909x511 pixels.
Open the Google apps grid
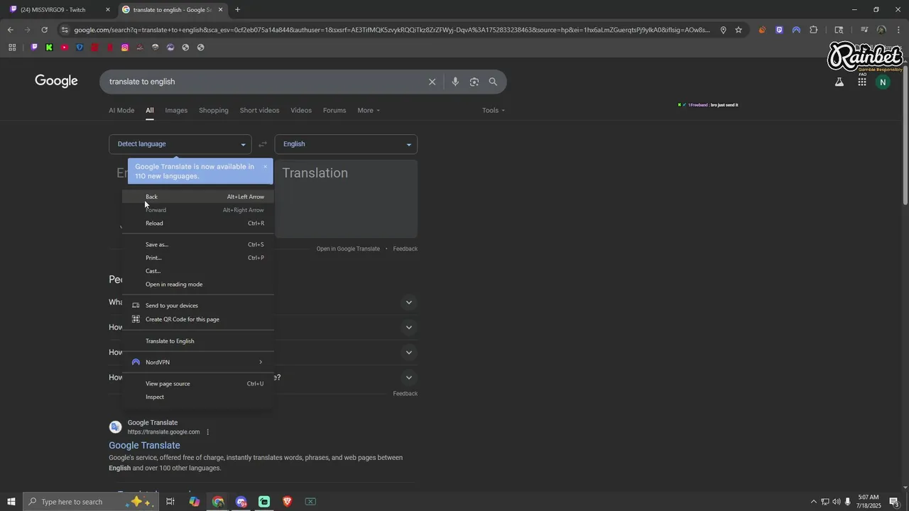(861, 82)
